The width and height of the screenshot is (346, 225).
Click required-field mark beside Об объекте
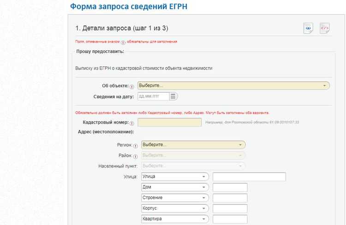[x=132, y=86]
